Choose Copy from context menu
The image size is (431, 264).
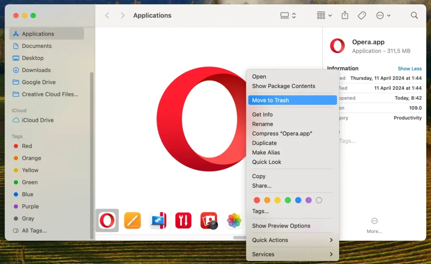pyautogui.click(x=293, y=176)
